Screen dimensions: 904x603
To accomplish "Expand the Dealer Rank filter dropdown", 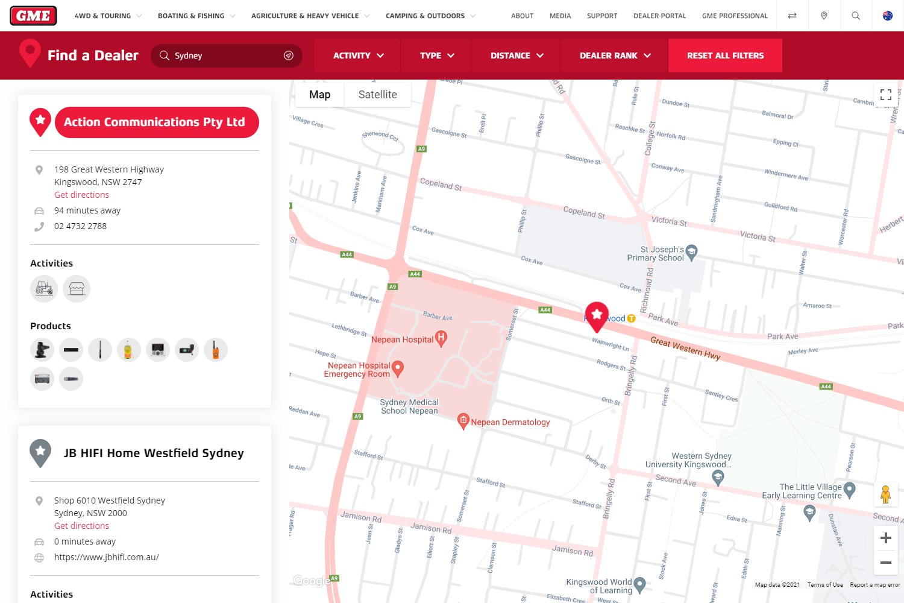I will (615, 55).
